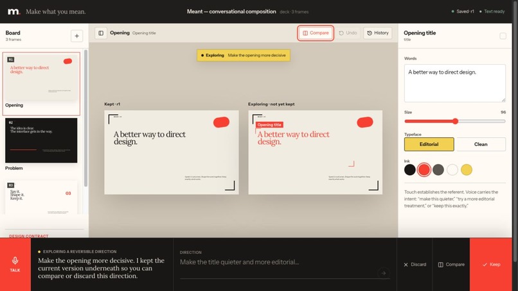The width and height of the screenshot is (518, 291).
Task: Click into the Words text area
Action: point(454,83)
